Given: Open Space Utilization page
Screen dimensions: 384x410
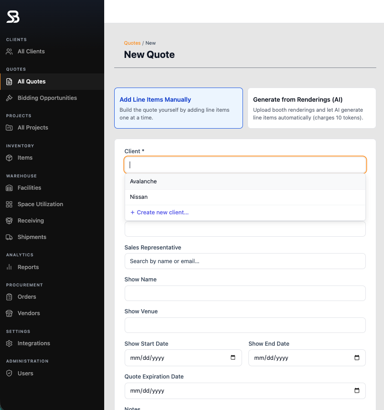Looking at the screenshot, I should tap(40, 204).
